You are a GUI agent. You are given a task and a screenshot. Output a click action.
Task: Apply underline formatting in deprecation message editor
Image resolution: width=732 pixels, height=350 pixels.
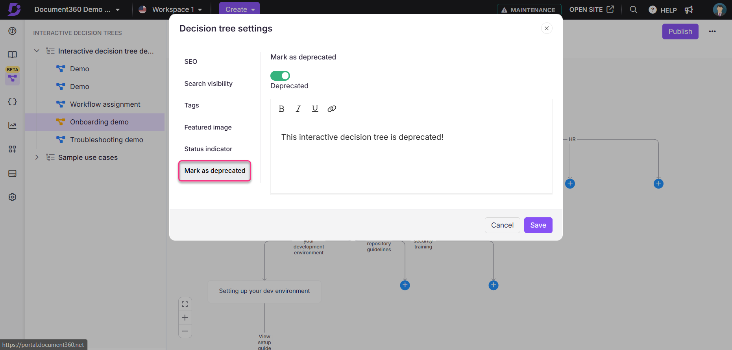point(315,109)
